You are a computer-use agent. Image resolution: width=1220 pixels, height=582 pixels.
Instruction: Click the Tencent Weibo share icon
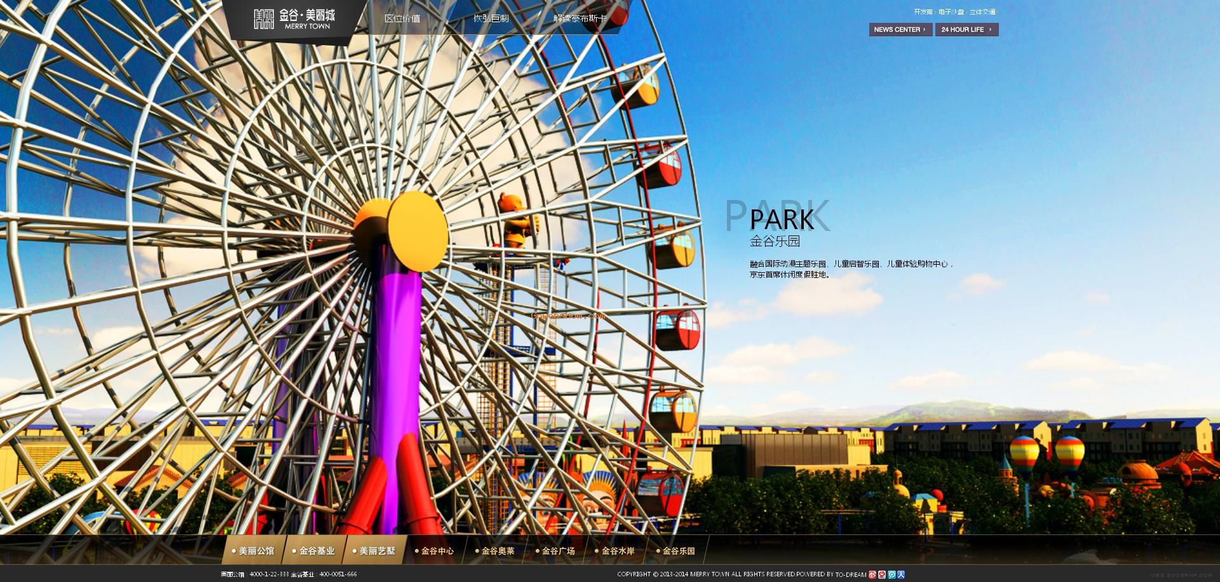pos(891,574)
